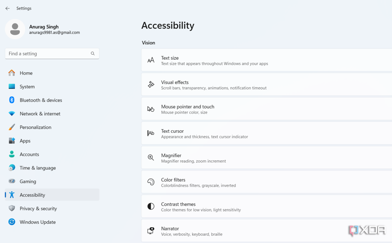392x243 pixels.
Task: Click the Magnifier zoom-in icon
Action: pos(151,158)
